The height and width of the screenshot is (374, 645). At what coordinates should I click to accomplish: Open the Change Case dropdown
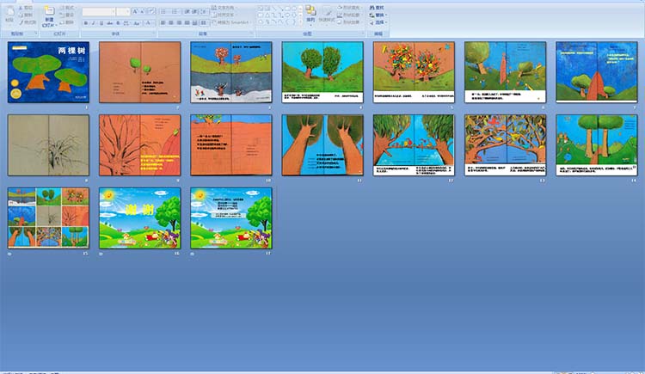(137, 23)
